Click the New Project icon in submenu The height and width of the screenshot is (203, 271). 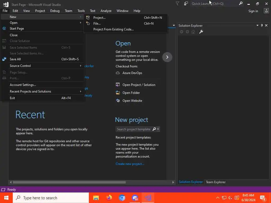[88, 18]
